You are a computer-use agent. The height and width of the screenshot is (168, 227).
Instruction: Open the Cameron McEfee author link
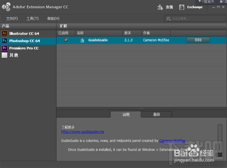tap(172, 141)
